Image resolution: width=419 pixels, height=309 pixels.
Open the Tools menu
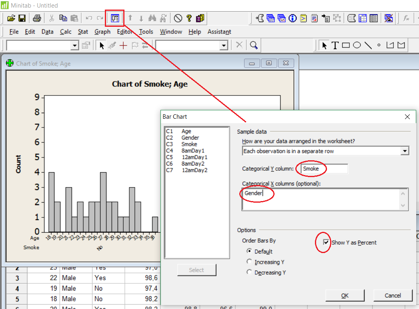[x=146, y=32]
